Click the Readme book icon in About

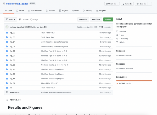coord(117,31)
